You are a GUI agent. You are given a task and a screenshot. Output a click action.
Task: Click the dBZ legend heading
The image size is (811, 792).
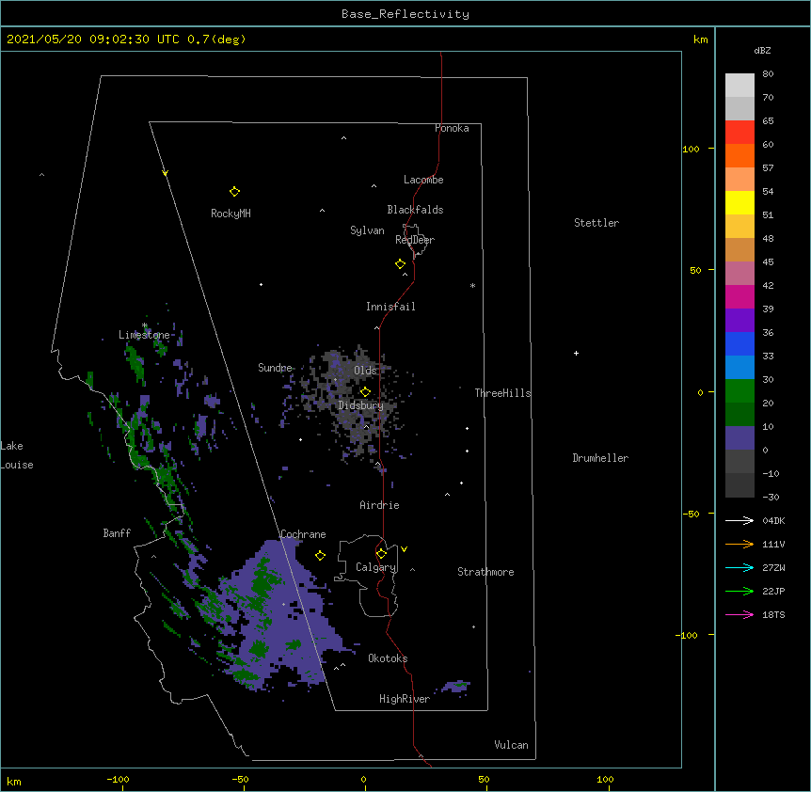(x=762, y=50)
